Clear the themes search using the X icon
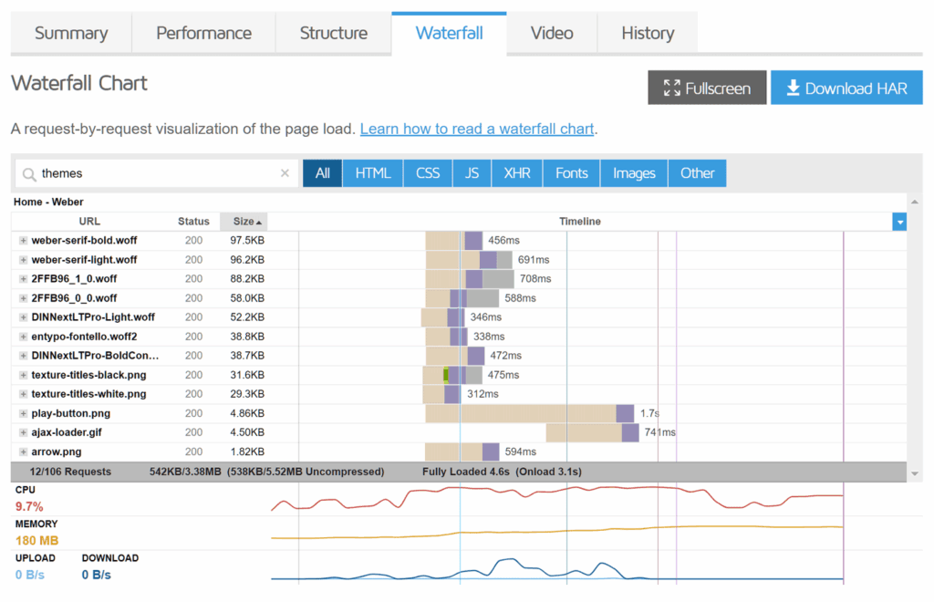This screenshot has height=602, width=934. coord(284,172)
